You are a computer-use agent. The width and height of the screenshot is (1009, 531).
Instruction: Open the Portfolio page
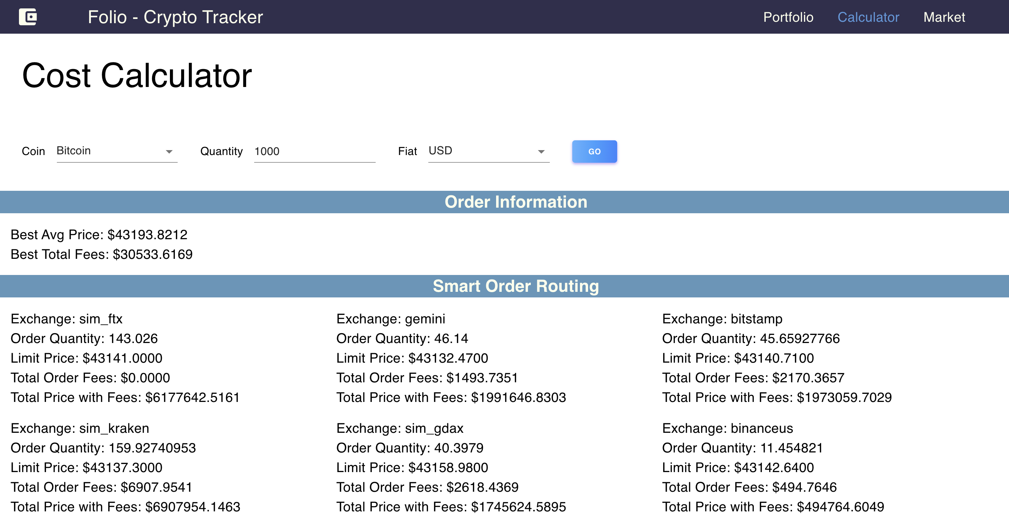point(788,17)
